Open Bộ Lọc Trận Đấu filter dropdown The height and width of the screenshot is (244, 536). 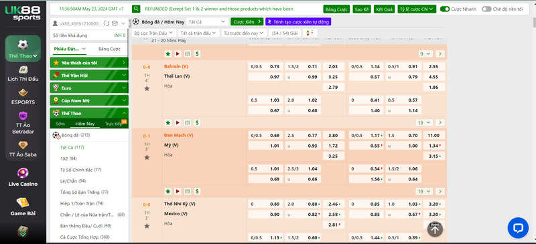click(x=154, y=33)
